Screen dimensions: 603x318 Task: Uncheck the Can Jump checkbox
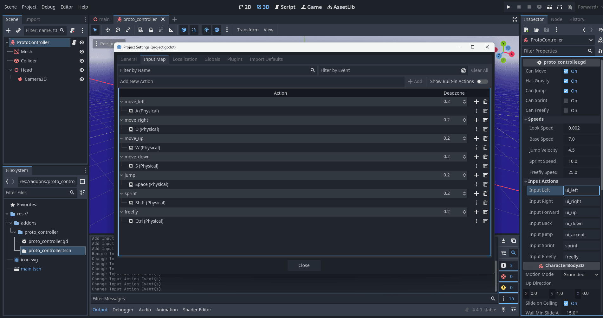click(566, 91)
